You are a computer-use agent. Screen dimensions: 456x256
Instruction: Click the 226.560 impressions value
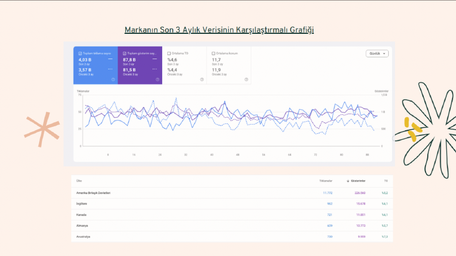[x=360, y=193]
